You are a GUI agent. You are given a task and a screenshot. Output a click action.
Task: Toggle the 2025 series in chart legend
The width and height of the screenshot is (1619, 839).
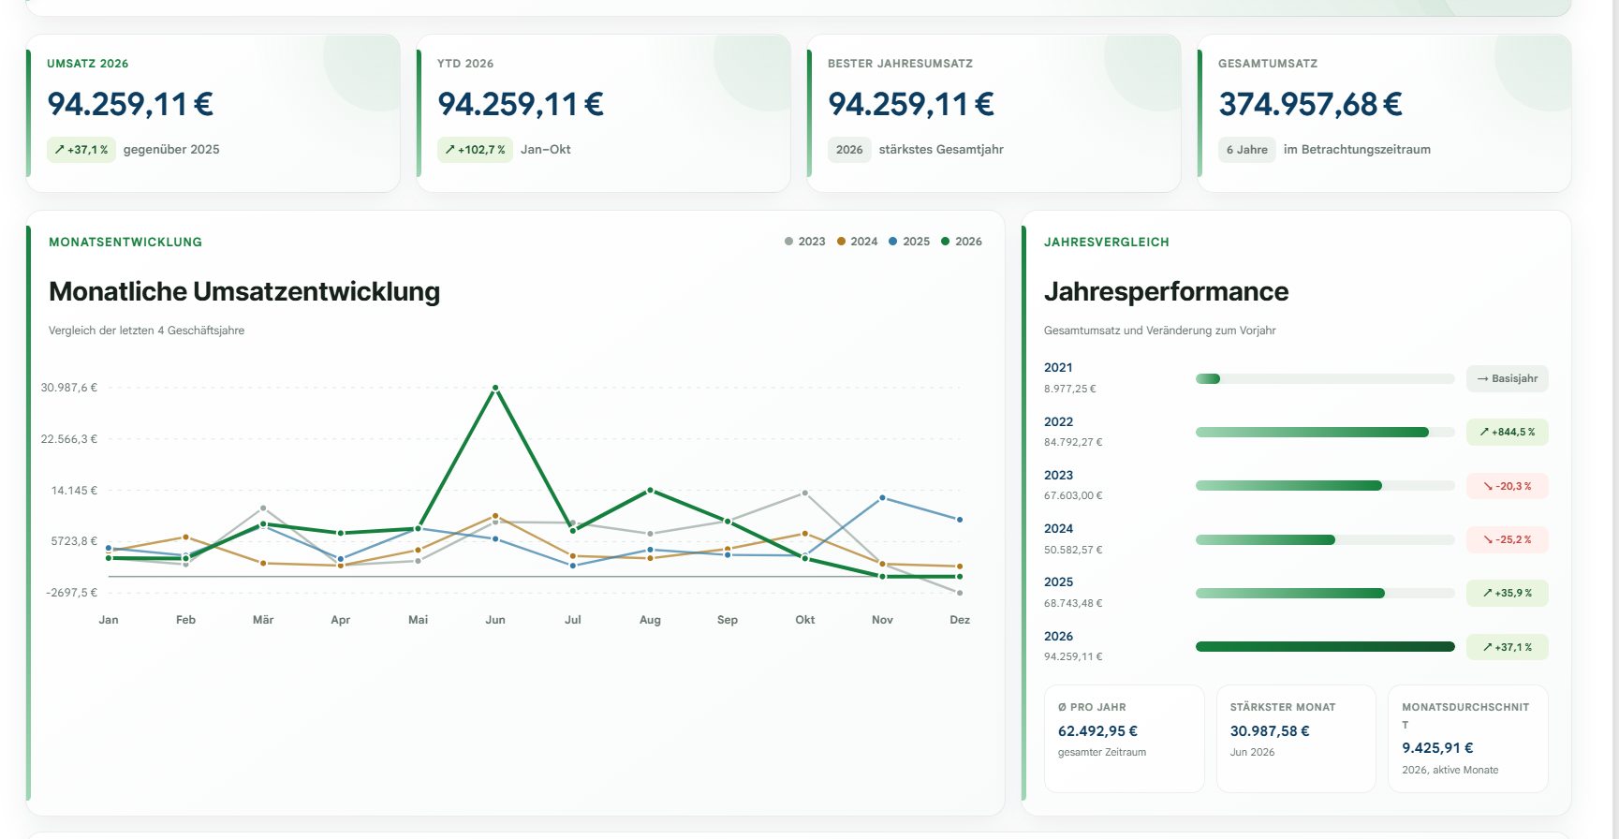pos(909,242)
